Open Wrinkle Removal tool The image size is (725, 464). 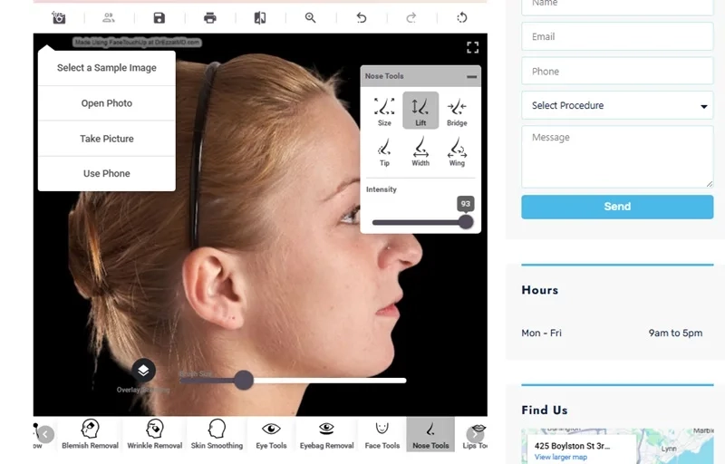155,434
